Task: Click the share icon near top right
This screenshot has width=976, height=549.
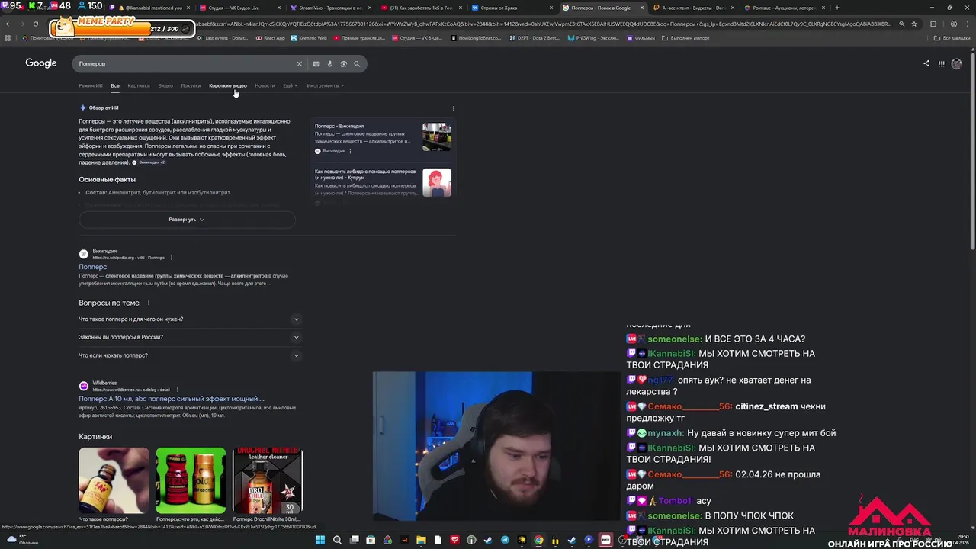Action: 926,64
